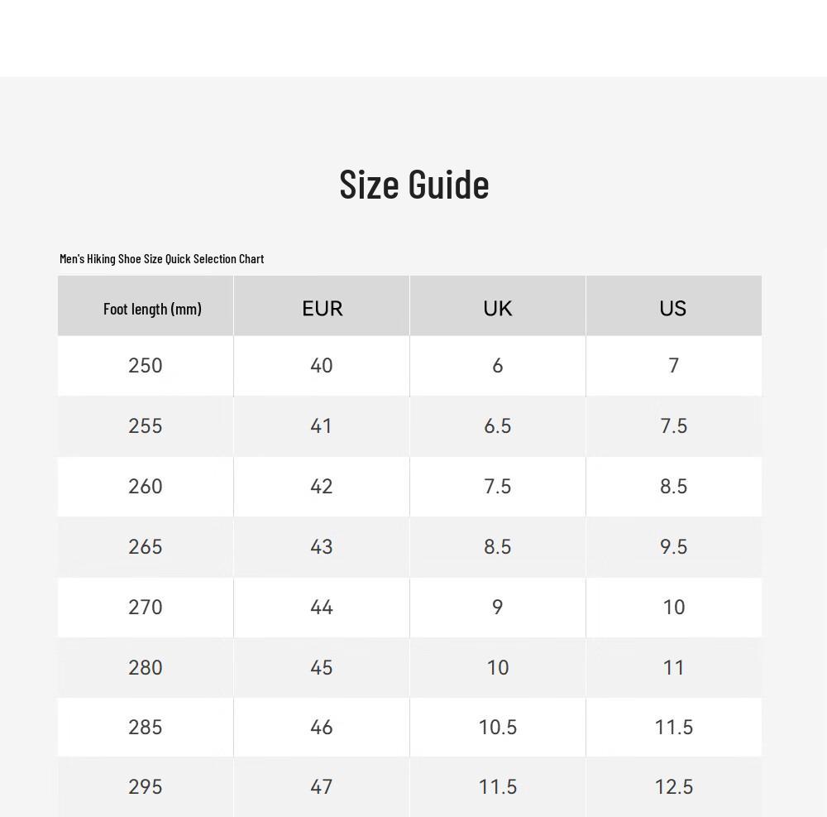Select the Men's Hiking Shoe chart caption
This screenshot has width=827, height=817.
coord(161,258)
